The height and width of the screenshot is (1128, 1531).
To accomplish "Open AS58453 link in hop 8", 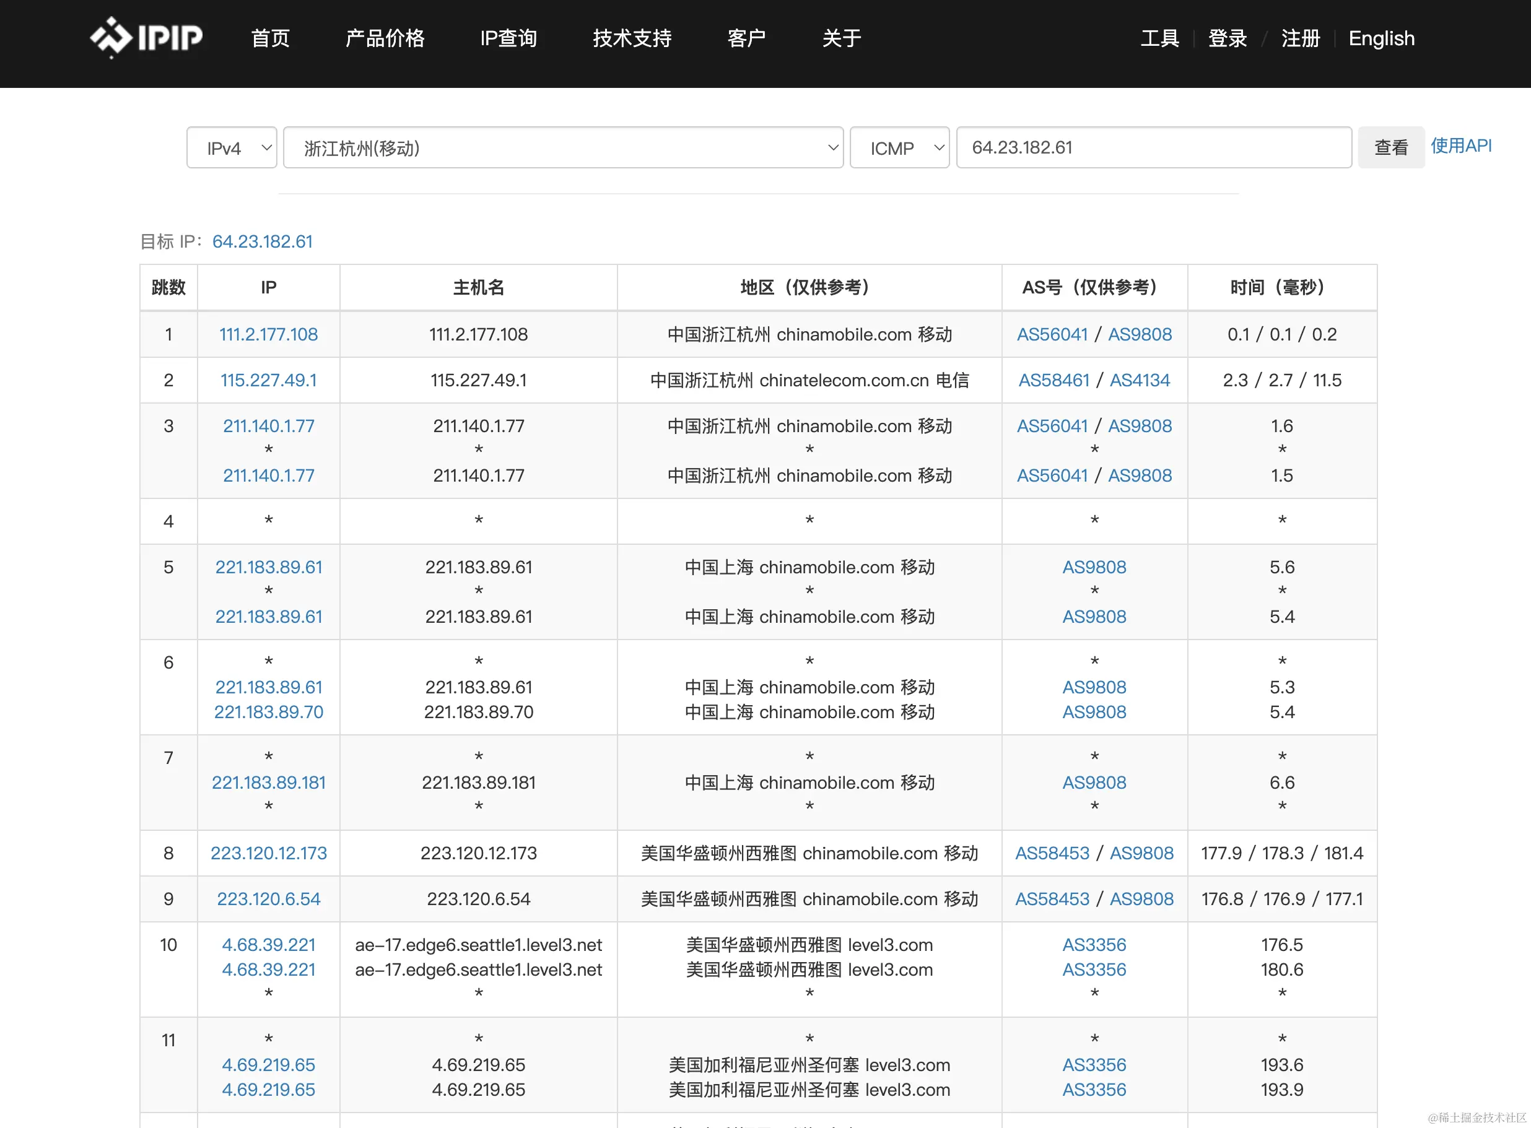I will tap(1052, 854).
